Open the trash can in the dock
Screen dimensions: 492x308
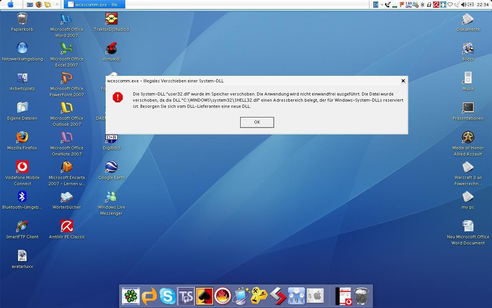click(361, 296)
